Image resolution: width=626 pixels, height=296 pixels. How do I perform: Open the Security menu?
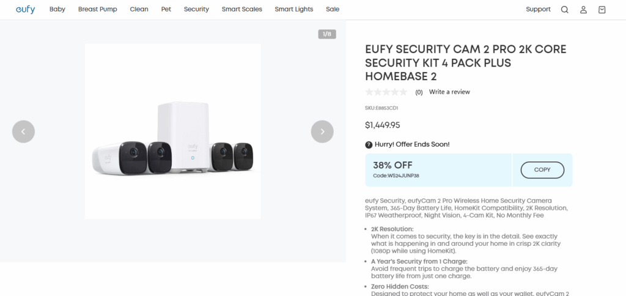pos(196,9)
